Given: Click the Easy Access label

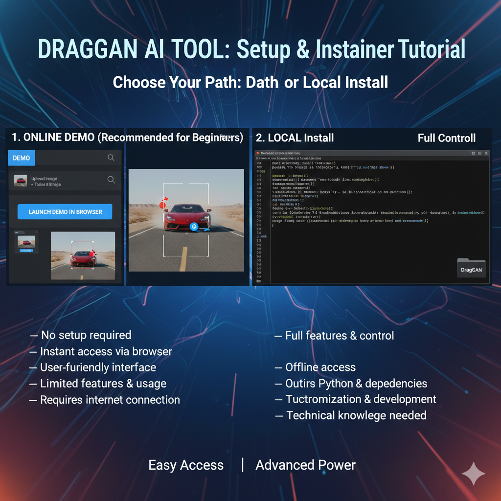Looking at the screenshot, I should (x=186, y=465).
